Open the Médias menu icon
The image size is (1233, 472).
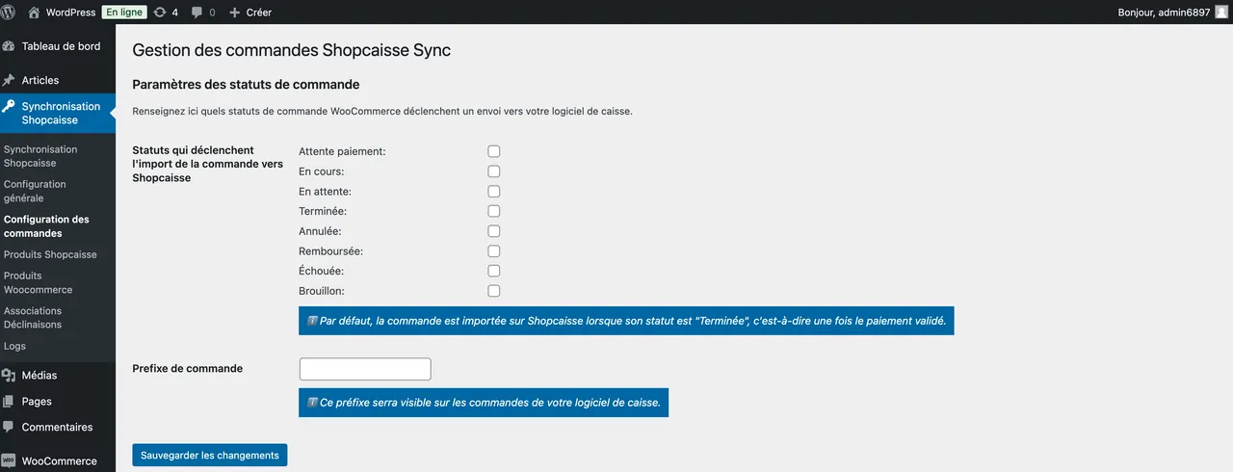(10, 376)
